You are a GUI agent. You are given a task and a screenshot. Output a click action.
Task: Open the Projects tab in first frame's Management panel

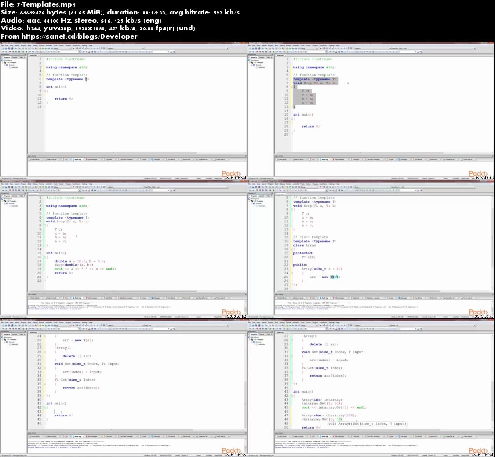click(6, 57)
